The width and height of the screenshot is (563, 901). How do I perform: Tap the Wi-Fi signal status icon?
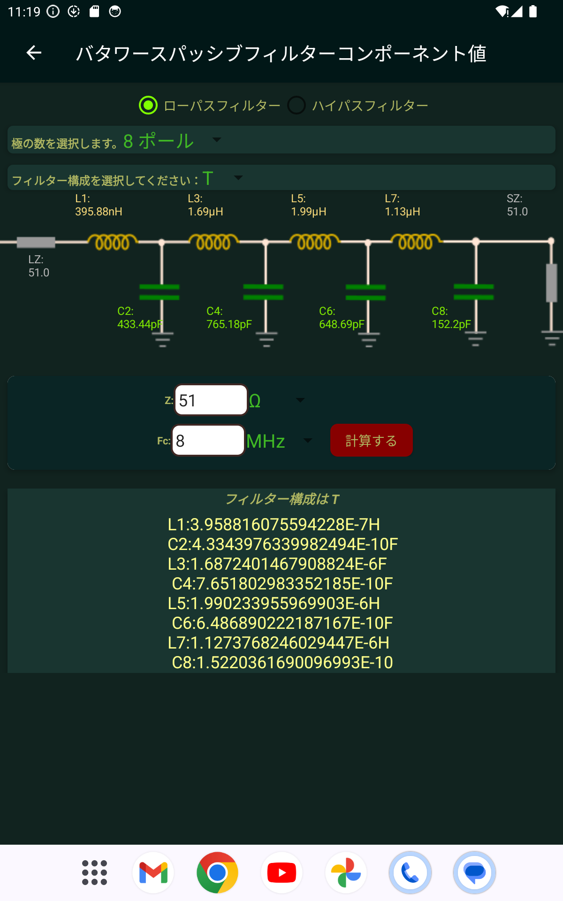coord(502,11)
